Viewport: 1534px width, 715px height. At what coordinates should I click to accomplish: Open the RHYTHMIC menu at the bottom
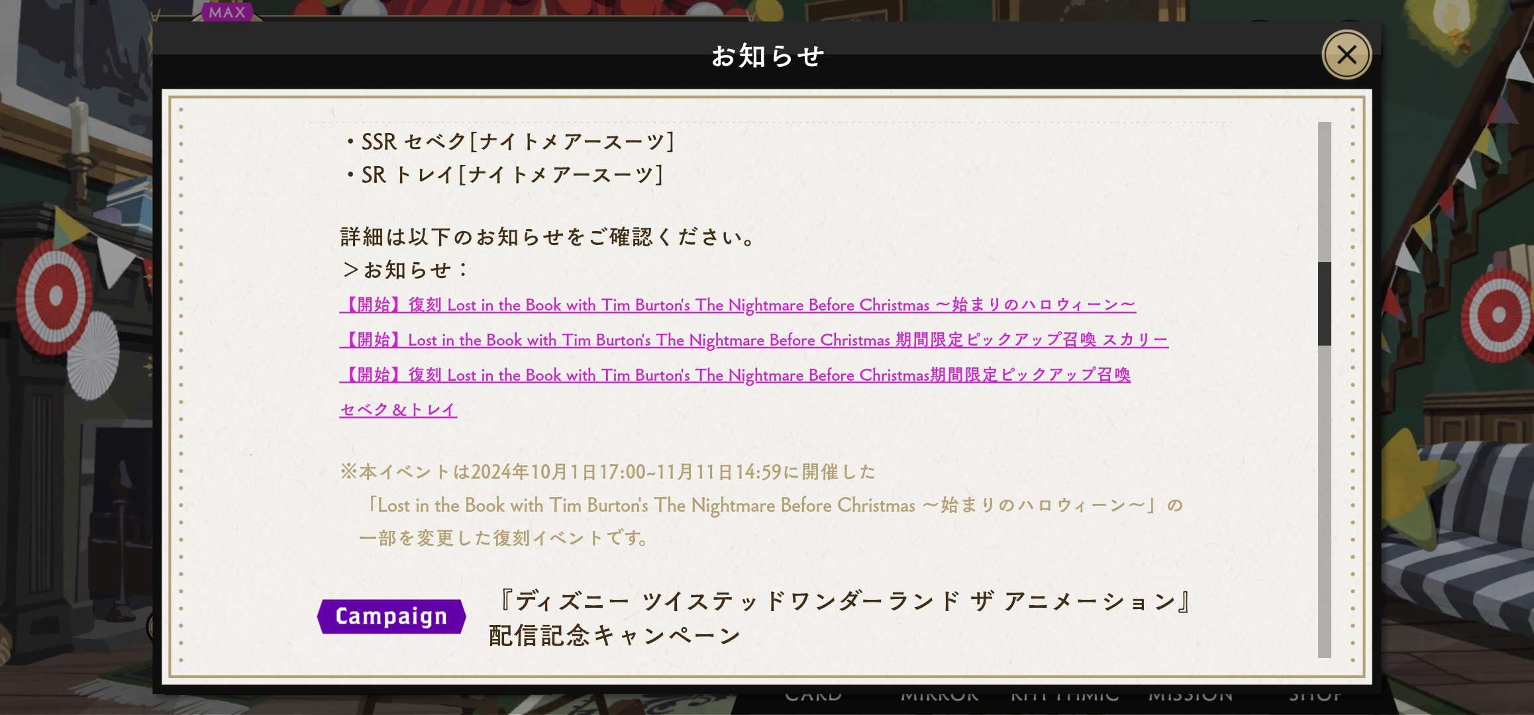[1064, 696]
